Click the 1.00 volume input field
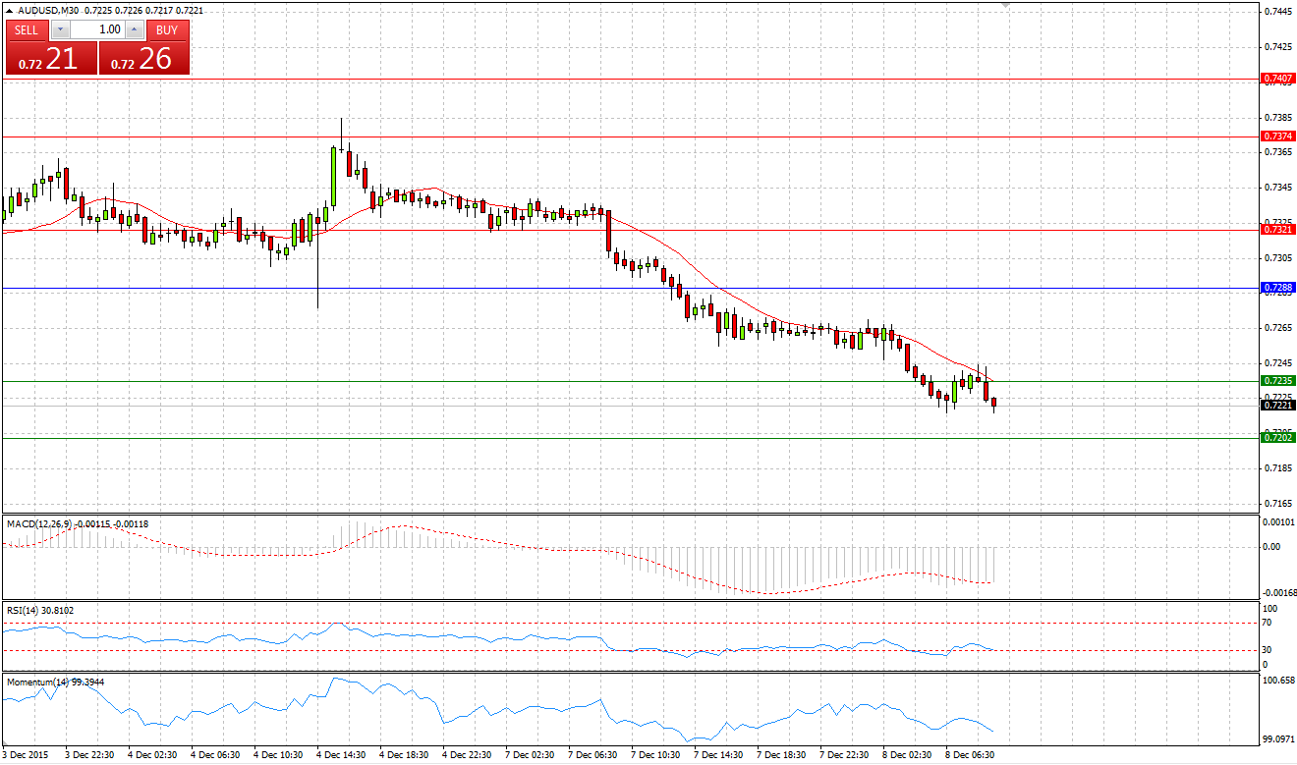This screenshot has width=1297, height=765. pos(97,30)
